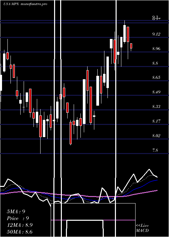Select the 8.65 price axis label
This screenshot has width=169, height=237.
[156, 78]
